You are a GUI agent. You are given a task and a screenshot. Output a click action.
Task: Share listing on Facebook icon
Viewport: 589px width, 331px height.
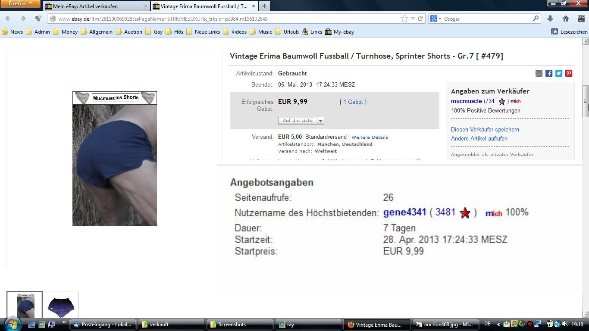549,73
